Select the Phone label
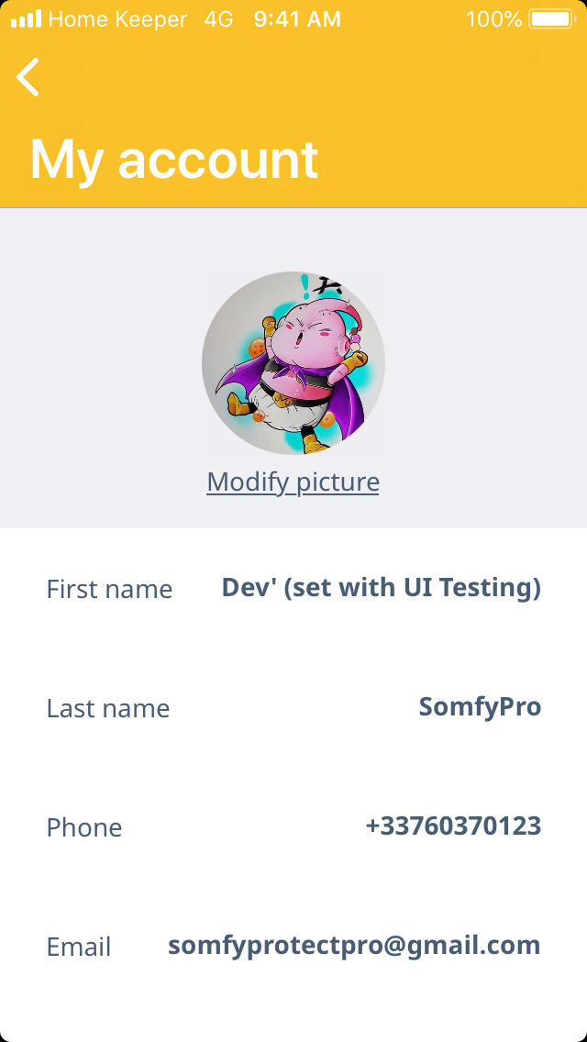This screenshot has width=587, height=1042. (84, 827)
